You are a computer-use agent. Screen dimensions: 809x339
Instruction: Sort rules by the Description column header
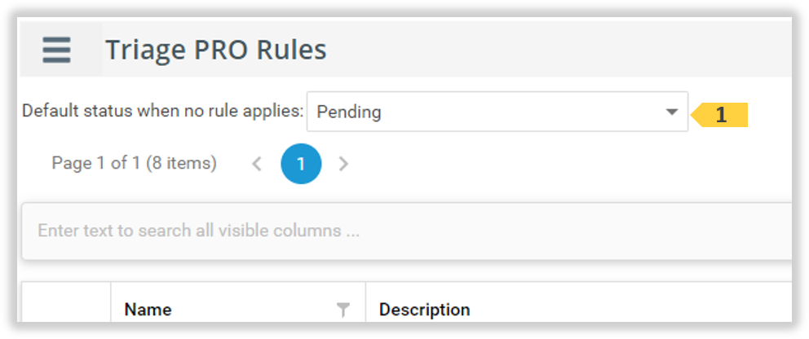point(424,310)
